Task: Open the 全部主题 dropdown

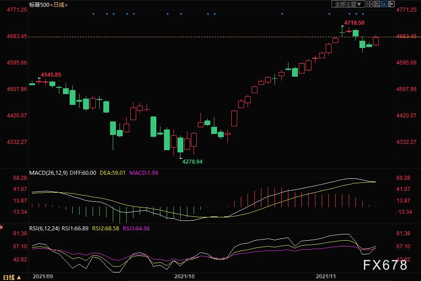Action: [348, 4]
